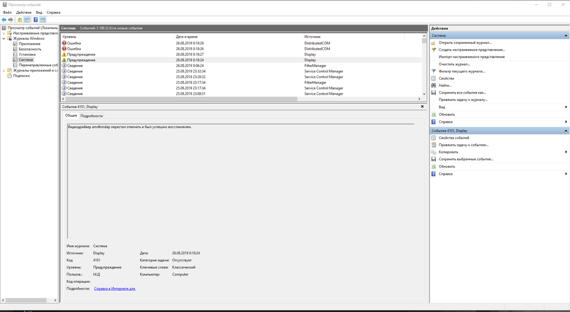Select the Display warning at 0:18:27
The height and width of the screenshot is (312, 570).
click(242, 55)
